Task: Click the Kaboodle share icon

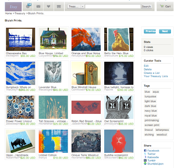Action: [x=145, y=157]
